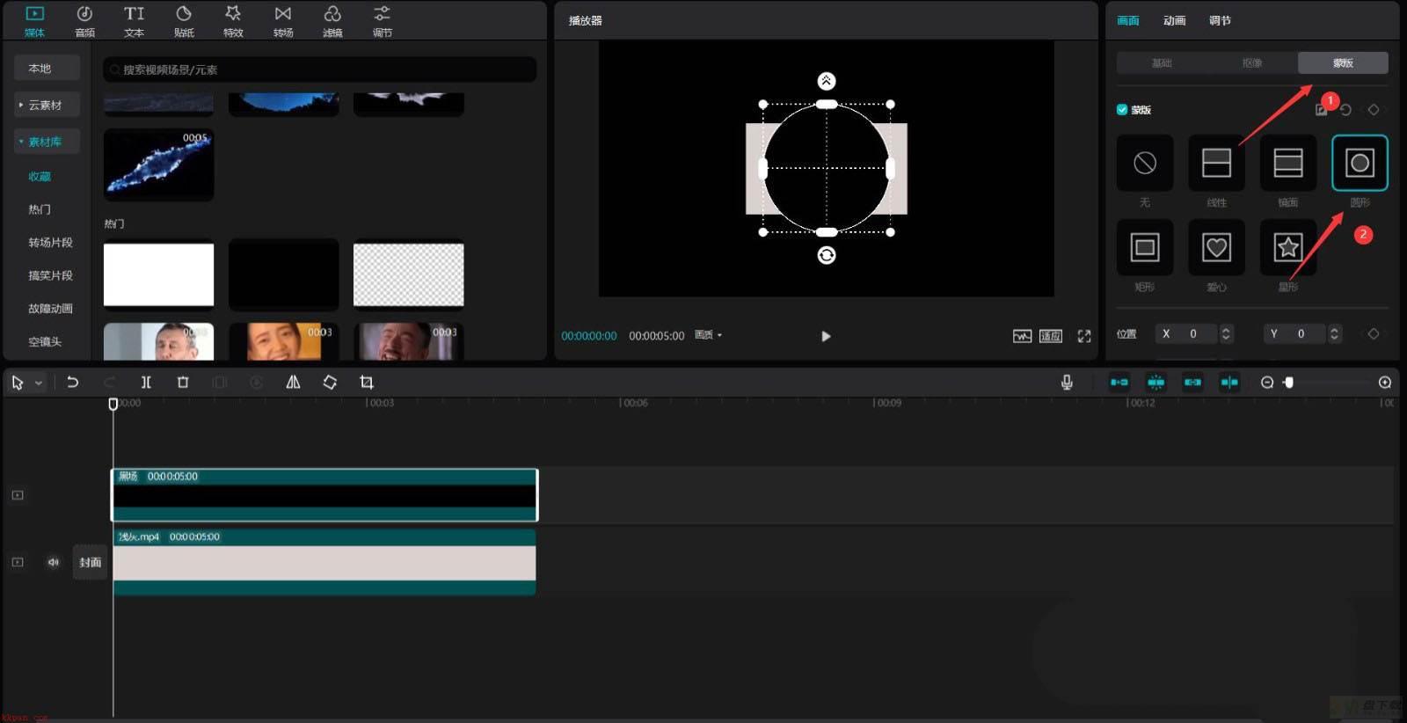
Task: Click the 适应 fit-to-view button
Action: pos(1051,336)
